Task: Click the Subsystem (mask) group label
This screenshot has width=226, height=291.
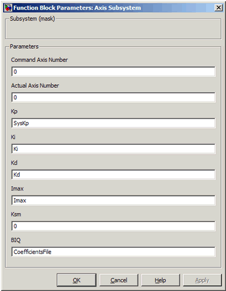Action: tap(33, 19)
